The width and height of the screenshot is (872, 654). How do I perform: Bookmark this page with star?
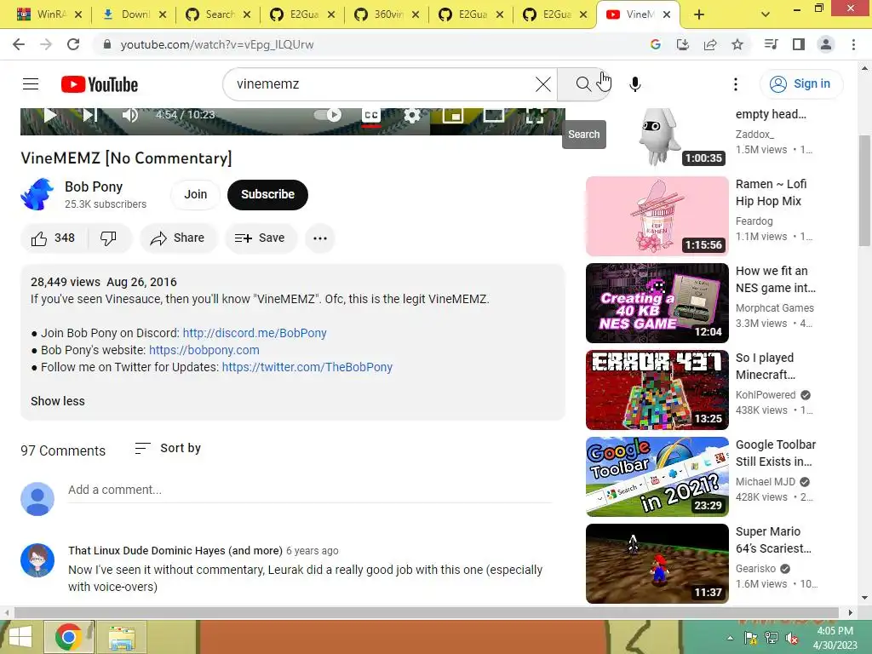737,44
